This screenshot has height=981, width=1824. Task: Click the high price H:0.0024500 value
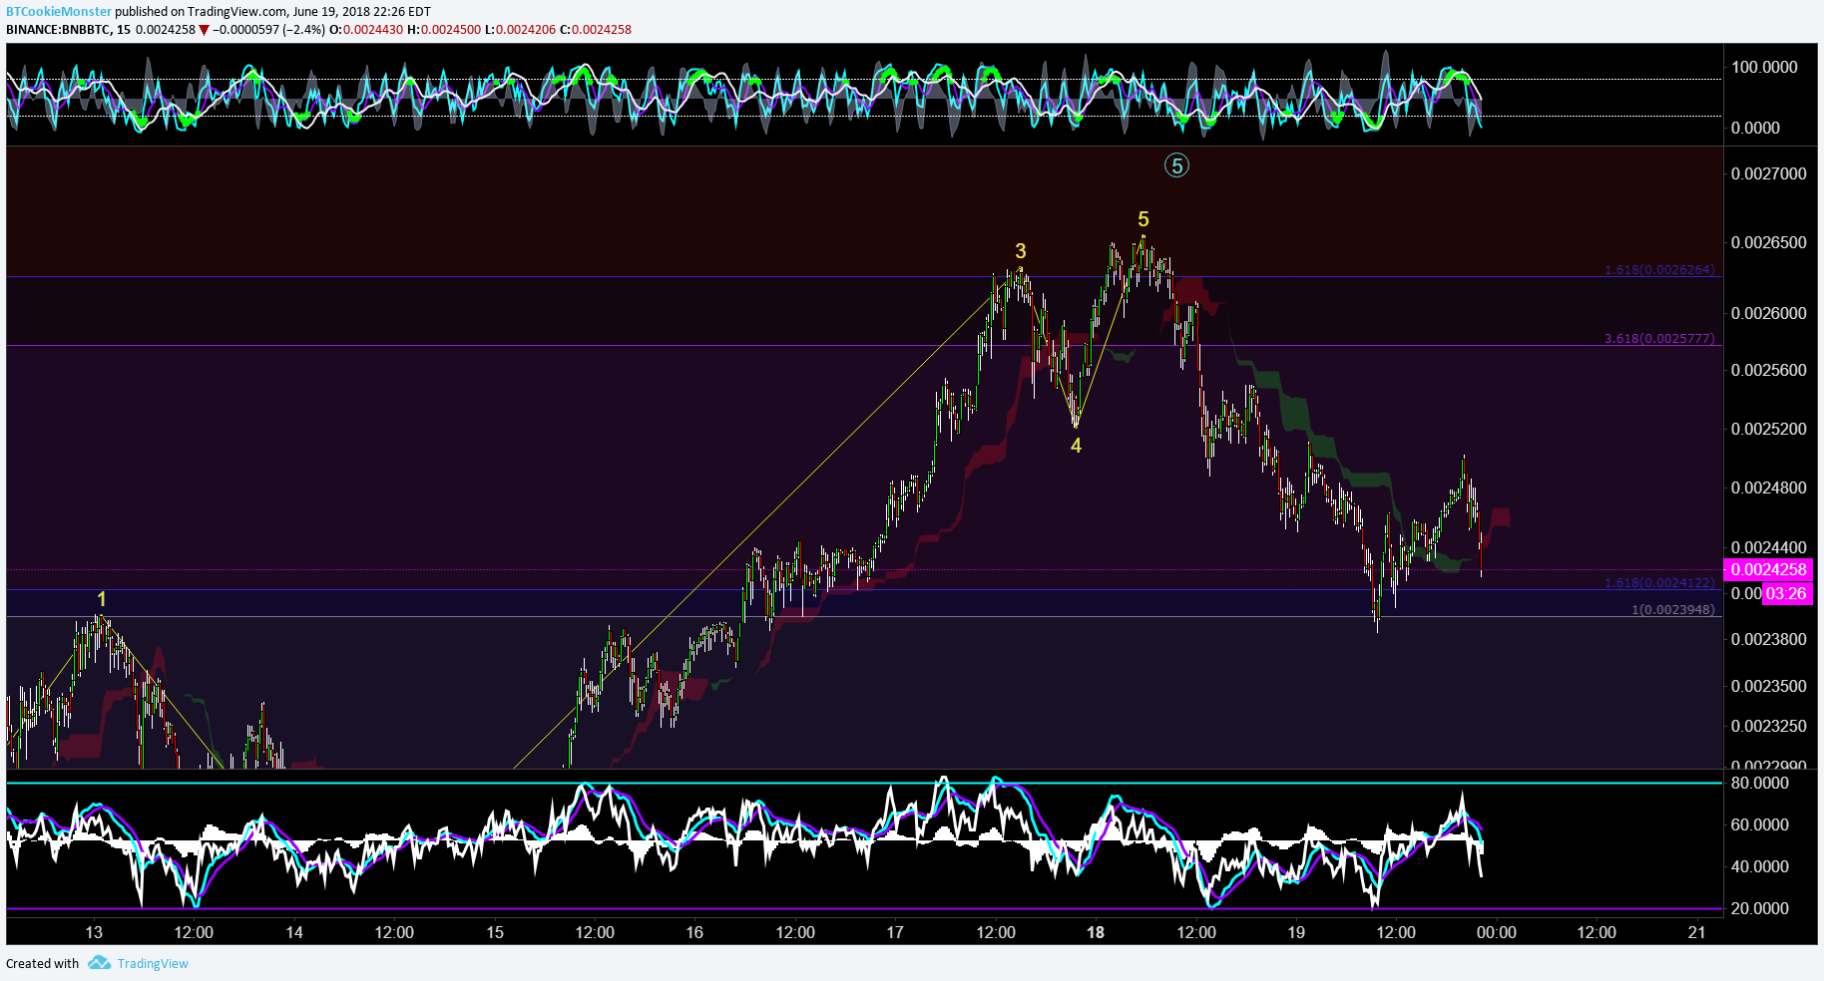444,29
